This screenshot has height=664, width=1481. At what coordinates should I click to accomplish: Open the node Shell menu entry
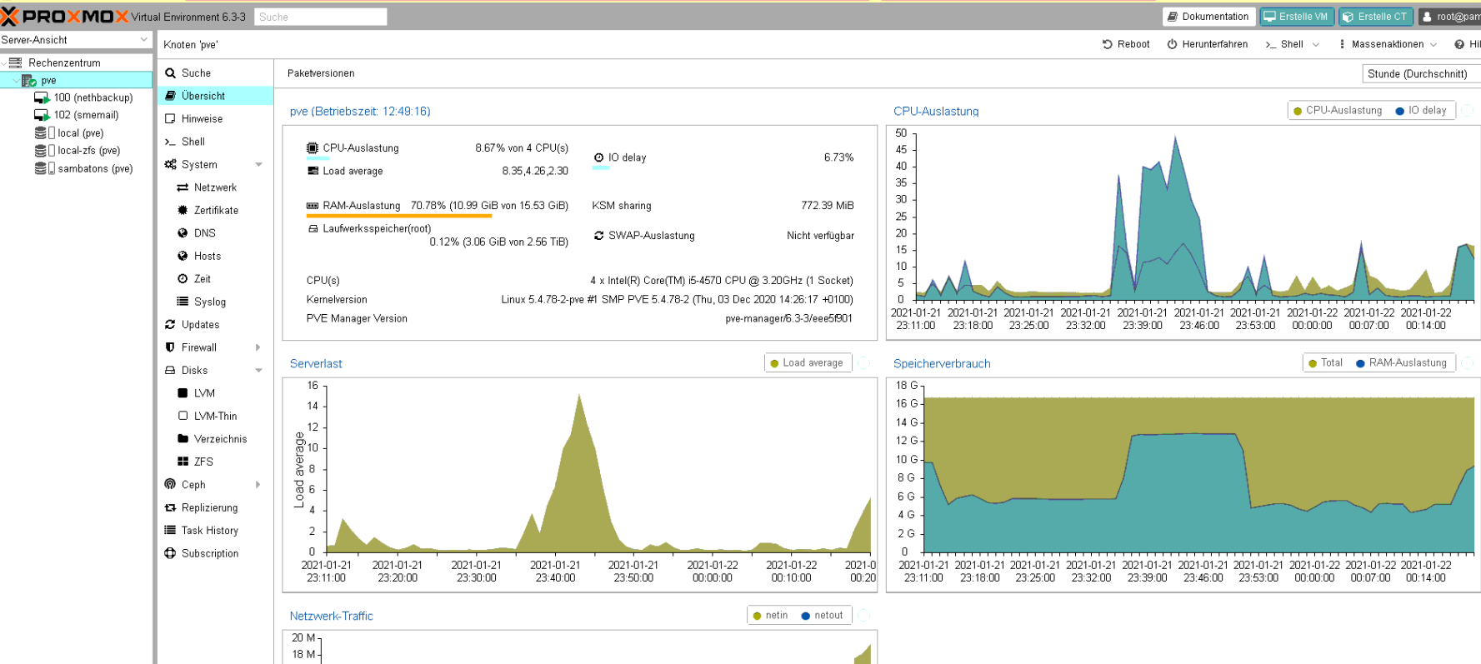pyautogui.click(x=216, y=142)
